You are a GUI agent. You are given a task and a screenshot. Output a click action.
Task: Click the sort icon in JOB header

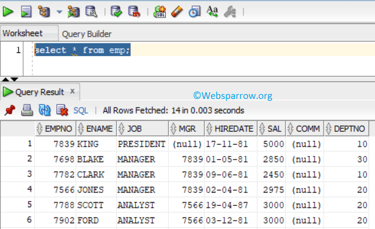[x=122, y=129]
